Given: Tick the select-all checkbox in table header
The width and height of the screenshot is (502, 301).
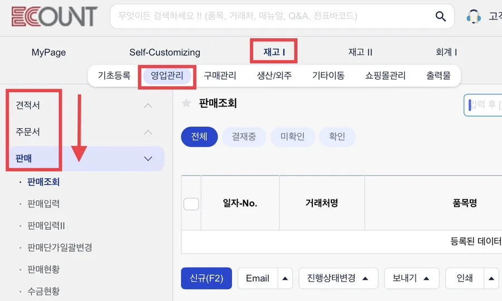Looking at the screenshot, I should pos(191,204).
